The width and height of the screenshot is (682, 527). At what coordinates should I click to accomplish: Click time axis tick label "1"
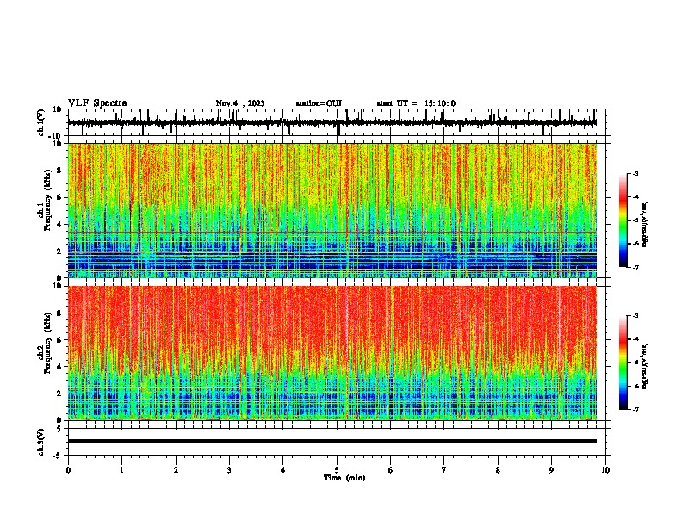[121, 470]
